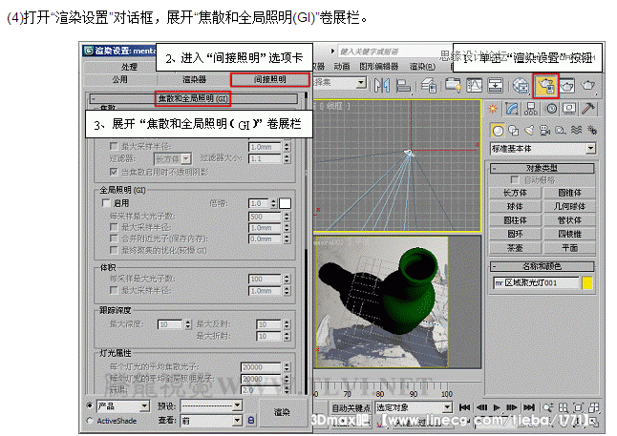Collapse the 对象类型 rollout

coord(542,168)
